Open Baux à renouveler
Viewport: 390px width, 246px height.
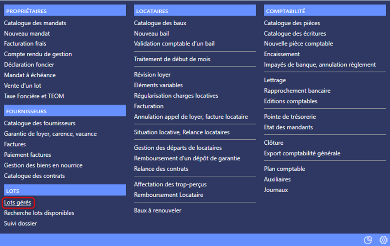(158, 210)
